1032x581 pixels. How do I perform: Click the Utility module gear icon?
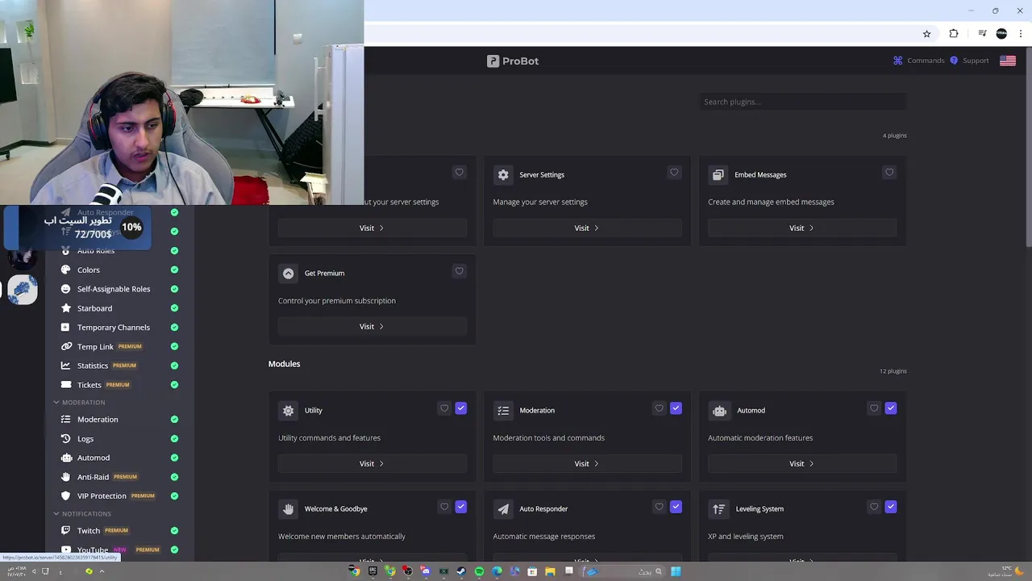click(288, 411)
